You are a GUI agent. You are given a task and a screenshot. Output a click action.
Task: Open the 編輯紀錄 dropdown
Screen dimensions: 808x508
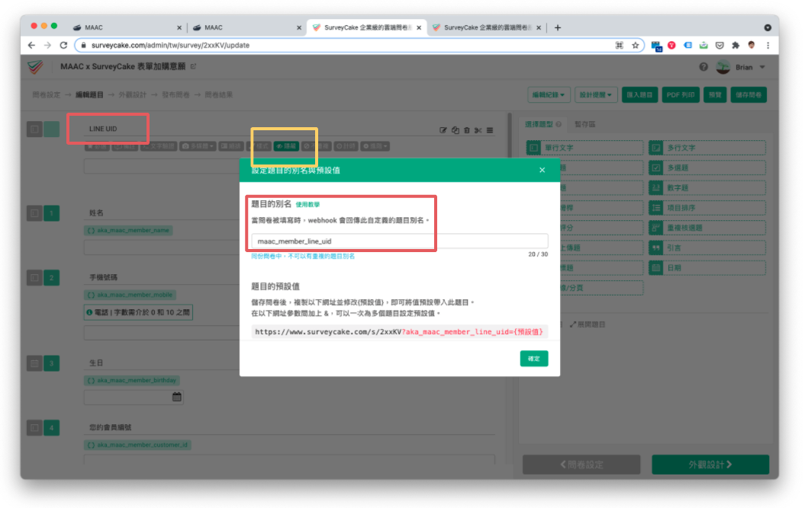pyautogui.click(x=549, y=95)
